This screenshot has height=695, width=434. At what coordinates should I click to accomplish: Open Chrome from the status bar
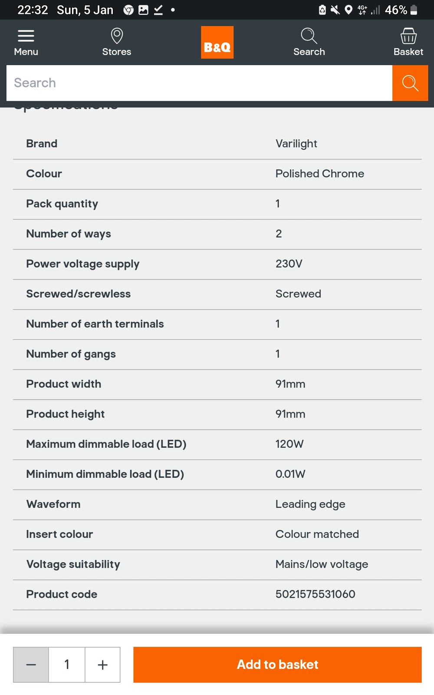coord(128,10)
